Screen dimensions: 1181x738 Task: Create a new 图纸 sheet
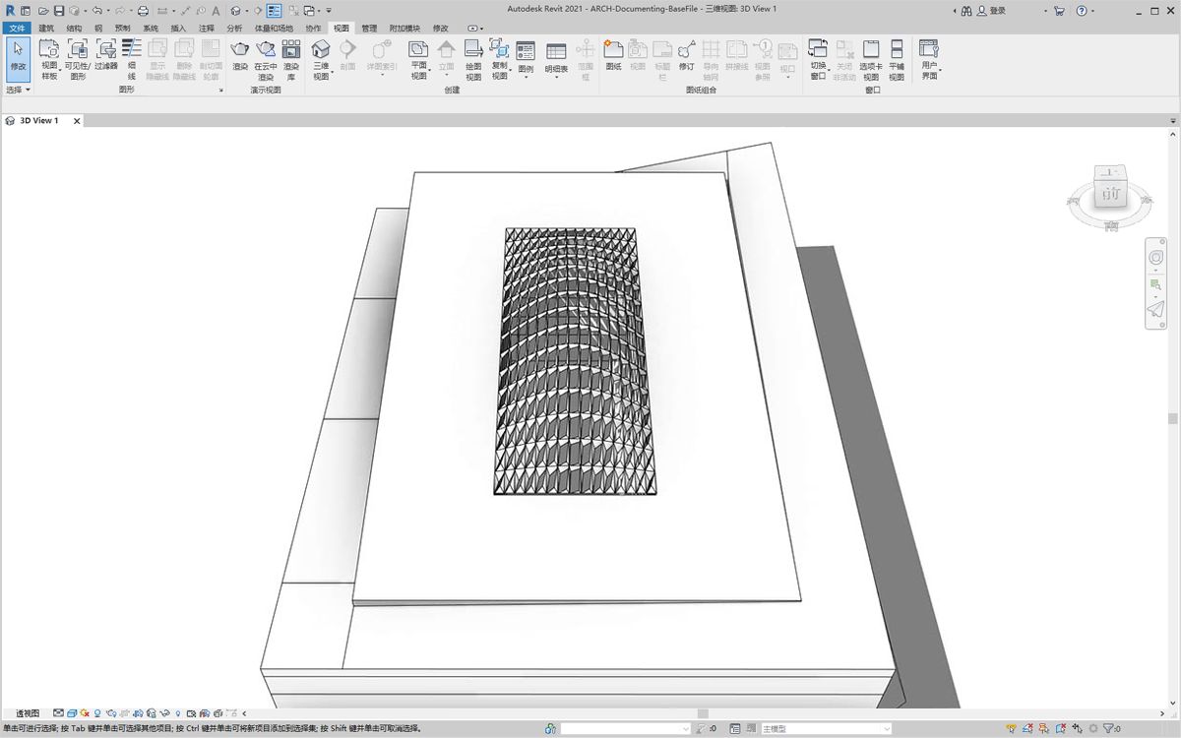613,54
